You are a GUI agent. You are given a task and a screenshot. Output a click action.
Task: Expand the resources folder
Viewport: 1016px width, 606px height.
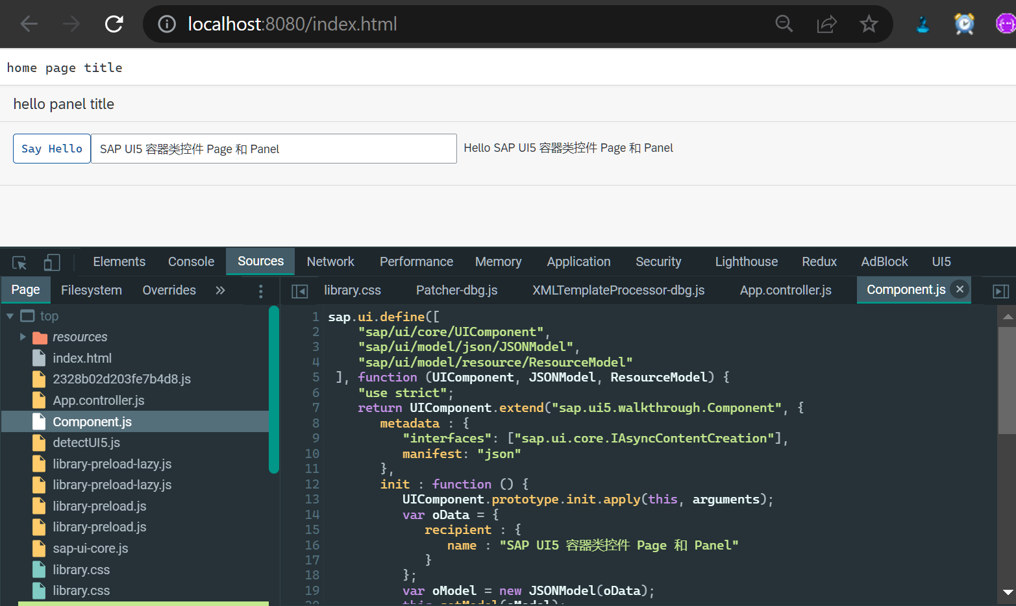pyautogui.click(x=23, y=337)
